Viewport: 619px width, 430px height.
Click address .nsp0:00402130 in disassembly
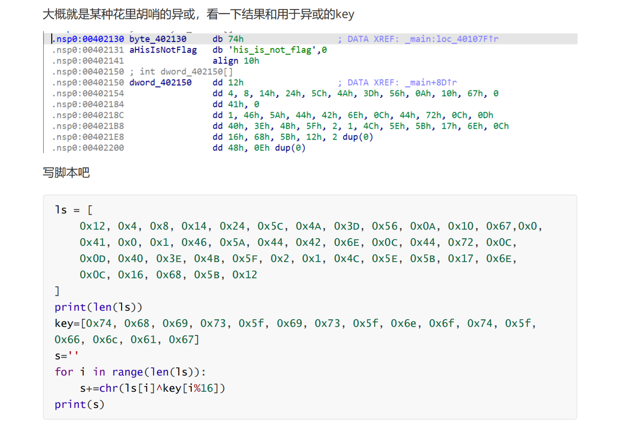pyautogui.click(x=88, y=39)
